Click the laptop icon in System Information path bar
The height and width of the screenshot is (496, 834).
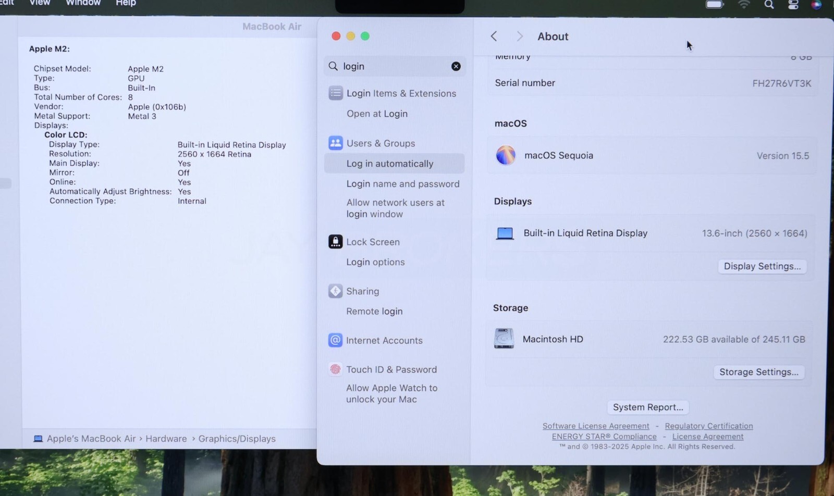(x=38, y=439)
